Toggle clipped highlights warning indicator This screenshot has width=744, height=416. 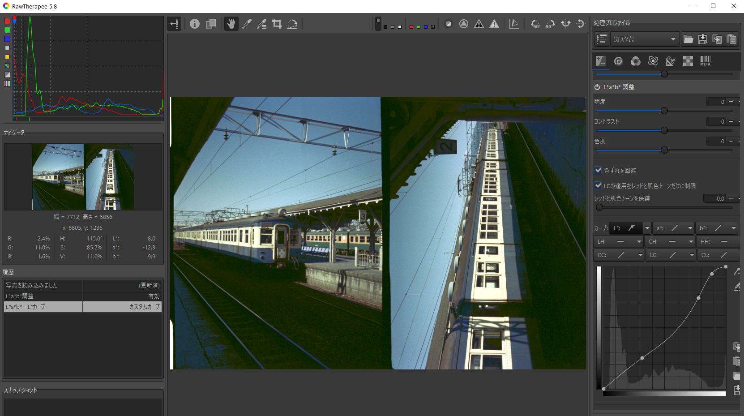[x=494, y=24]
